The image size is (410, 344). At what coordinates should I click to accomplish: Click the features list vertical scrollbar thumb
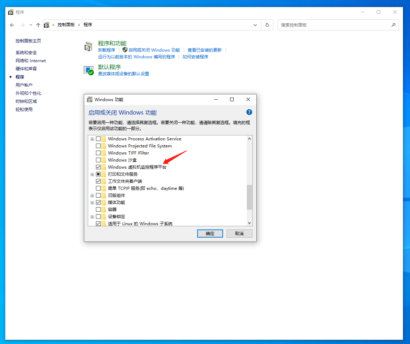click(x=249, y=197)
